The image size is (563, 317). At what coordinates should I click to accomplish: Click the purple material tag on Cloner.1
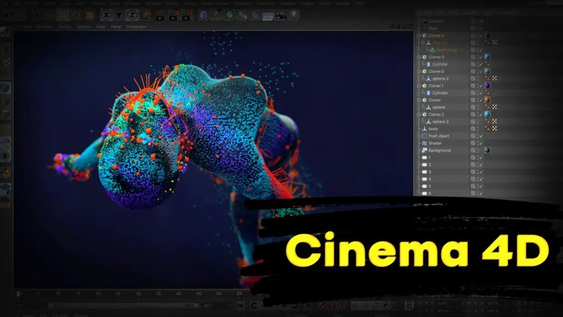point(487,85)
